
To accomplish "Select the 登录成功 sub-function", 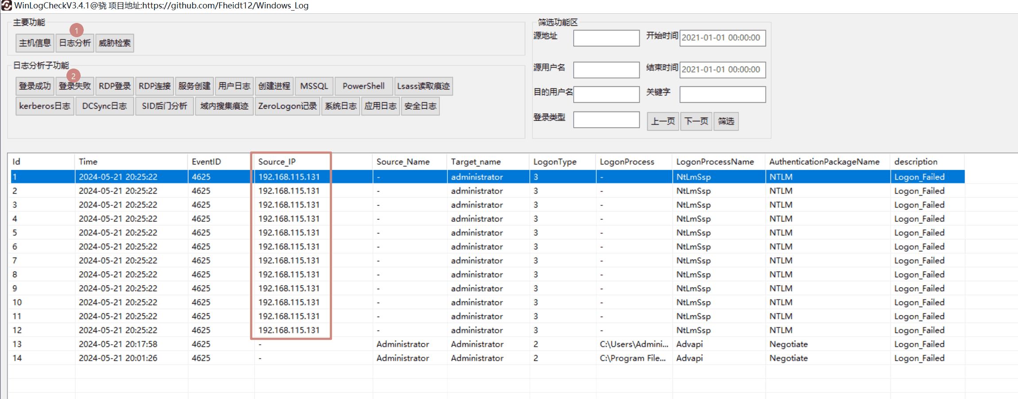I will click(35, 86).
